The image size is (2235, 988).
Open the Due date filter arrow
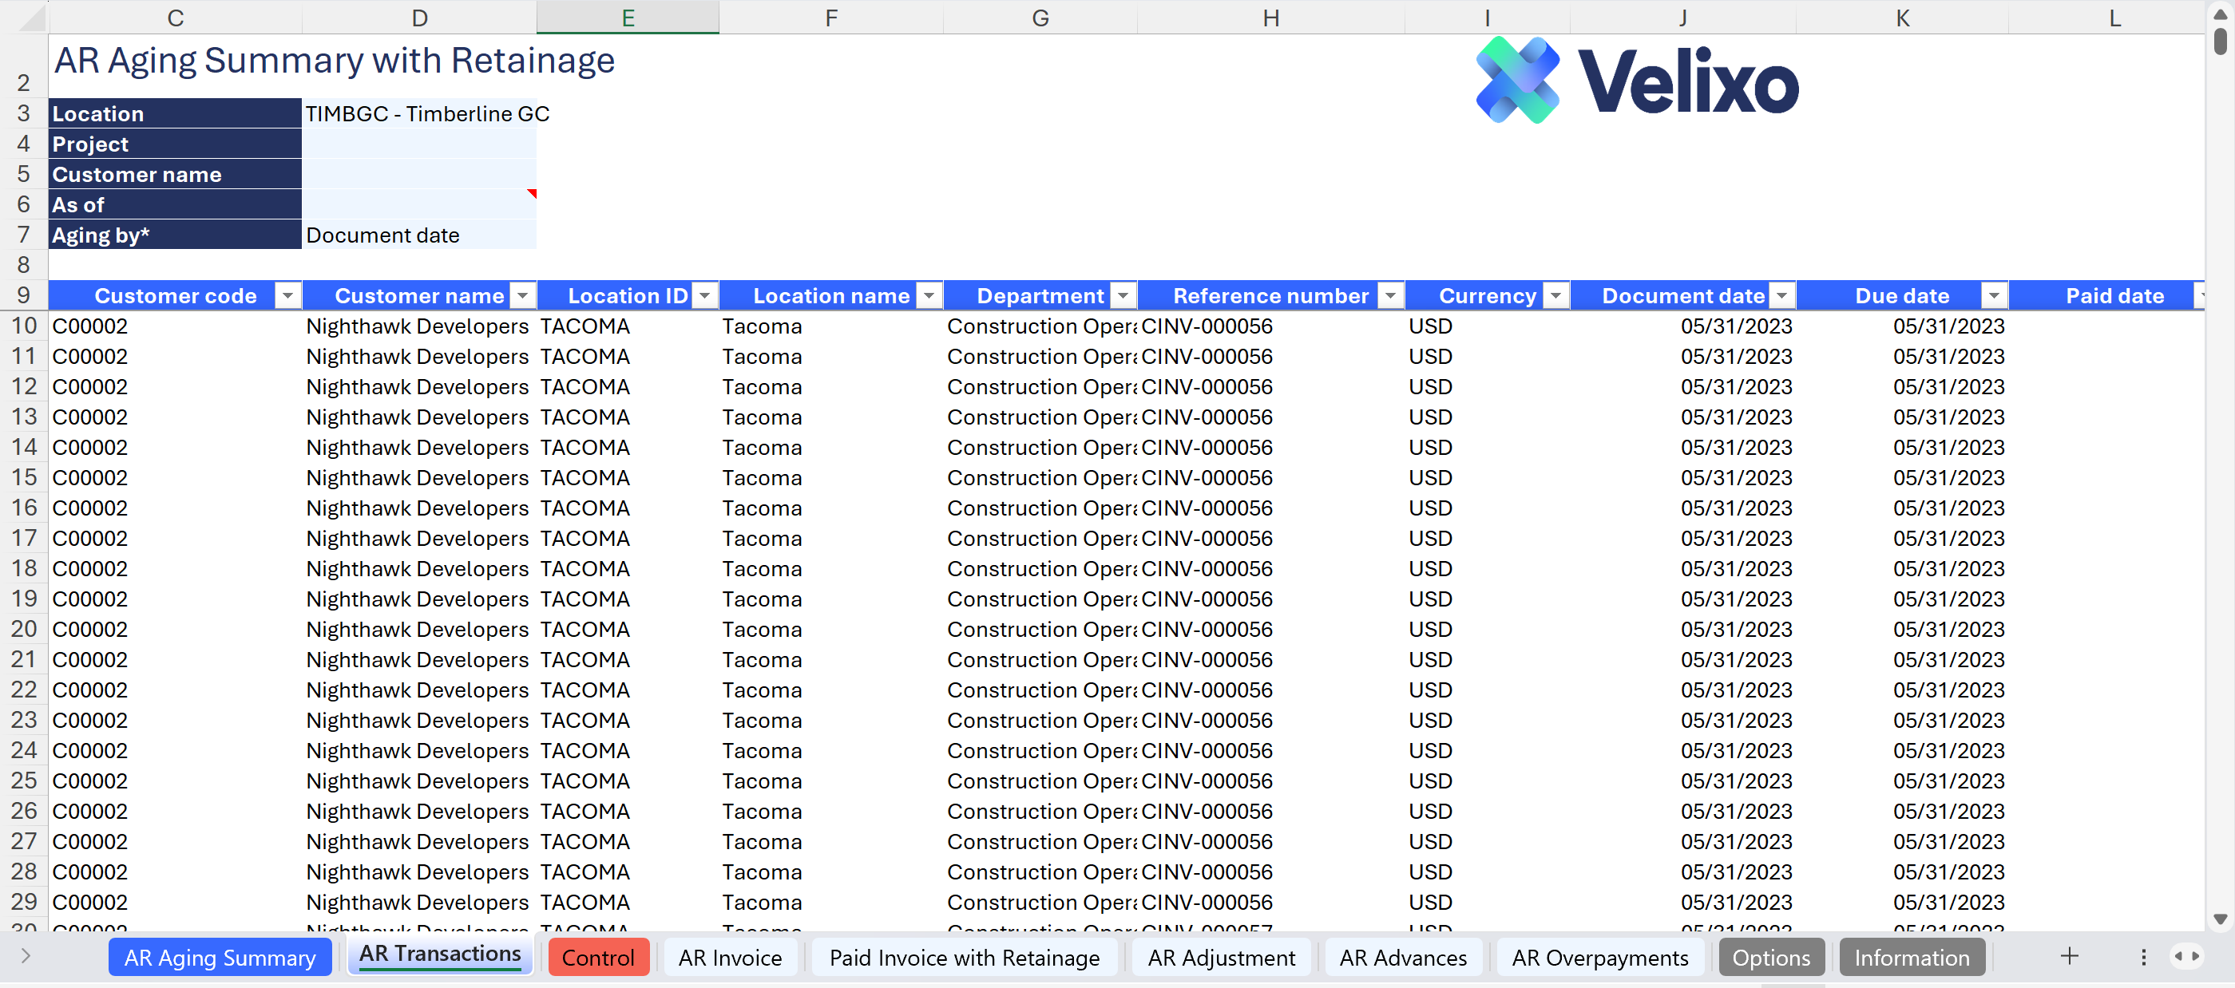coord(1994,296)
